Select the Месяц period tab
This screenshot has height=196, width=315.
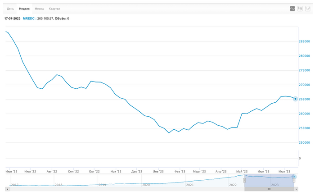39,9
